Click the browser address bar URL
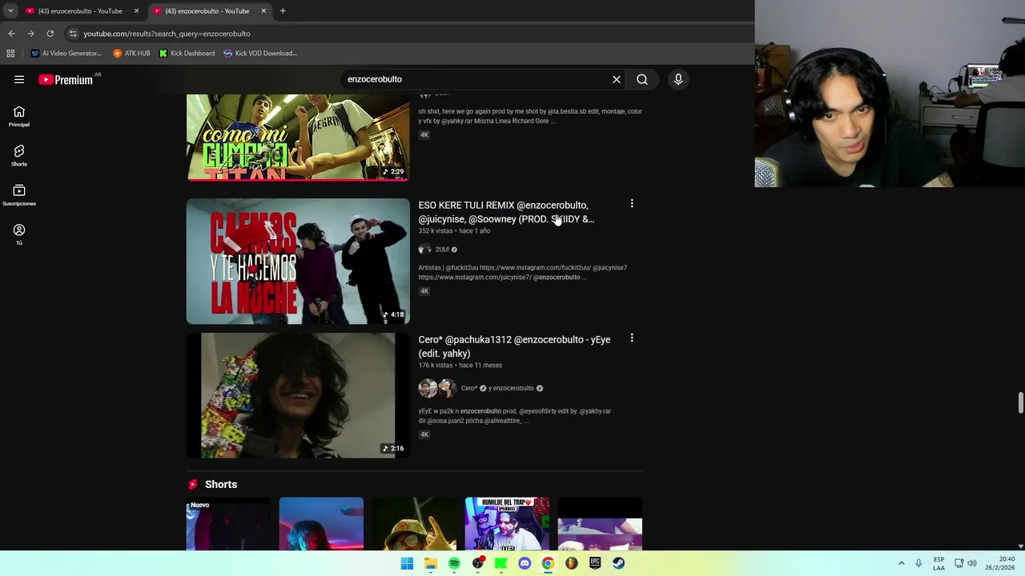The image size is (1025, 576). coord(167,34)
